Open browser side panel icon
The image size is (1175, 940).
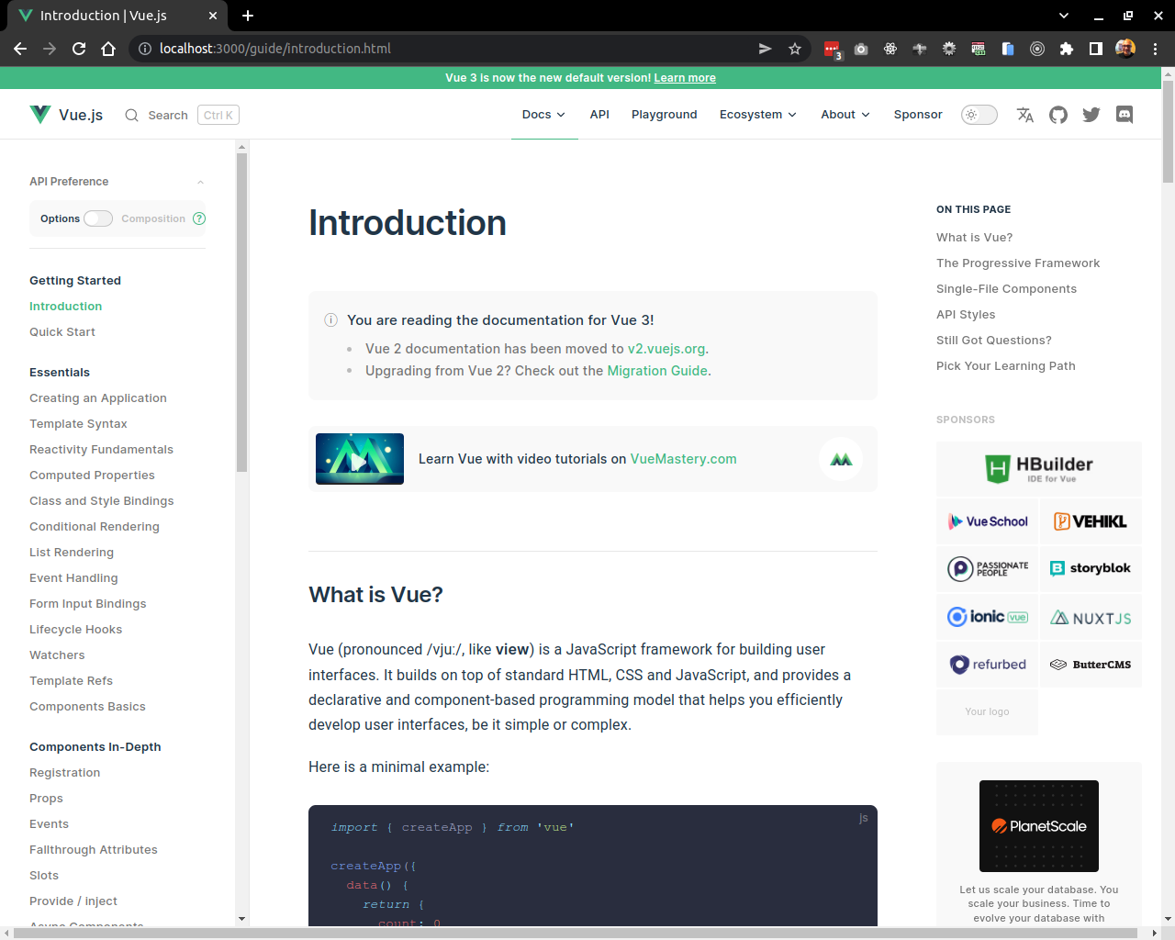(x=1096, y=49)
